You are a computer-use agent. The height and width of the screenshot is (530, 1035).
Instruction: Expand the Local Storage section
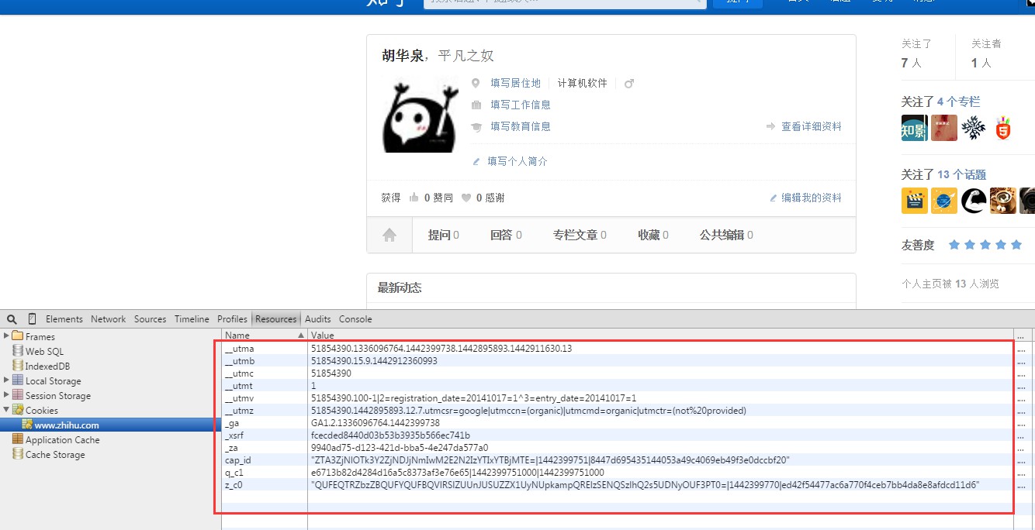5,380
